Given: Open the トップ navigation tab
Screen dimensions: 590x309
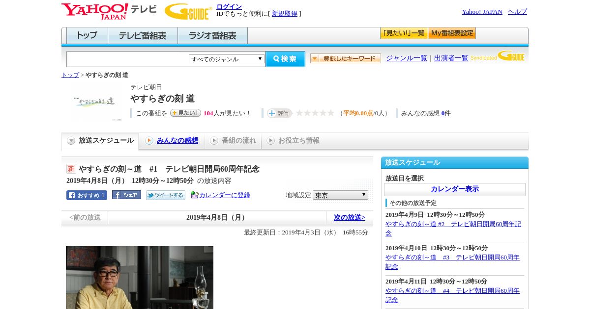Looking at the screenshot, I should point(87,36).
